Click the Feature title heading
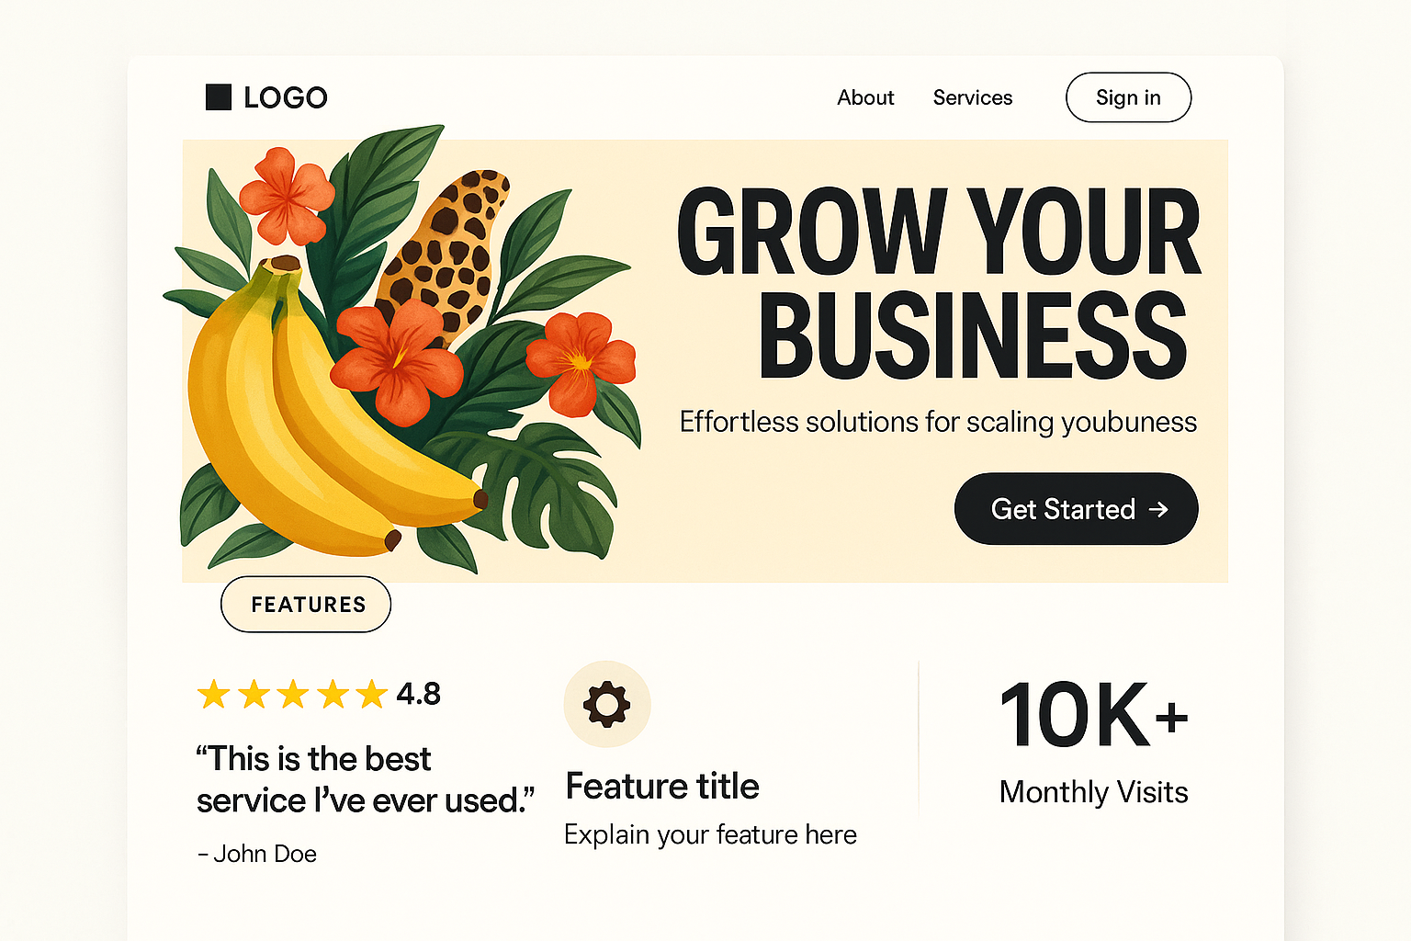This screenshot has width=1411, height=941. (x=662, y=787)
